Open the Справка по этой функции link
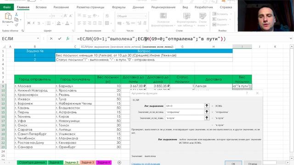This screenshot has height=165, width=294. (146, 164)
